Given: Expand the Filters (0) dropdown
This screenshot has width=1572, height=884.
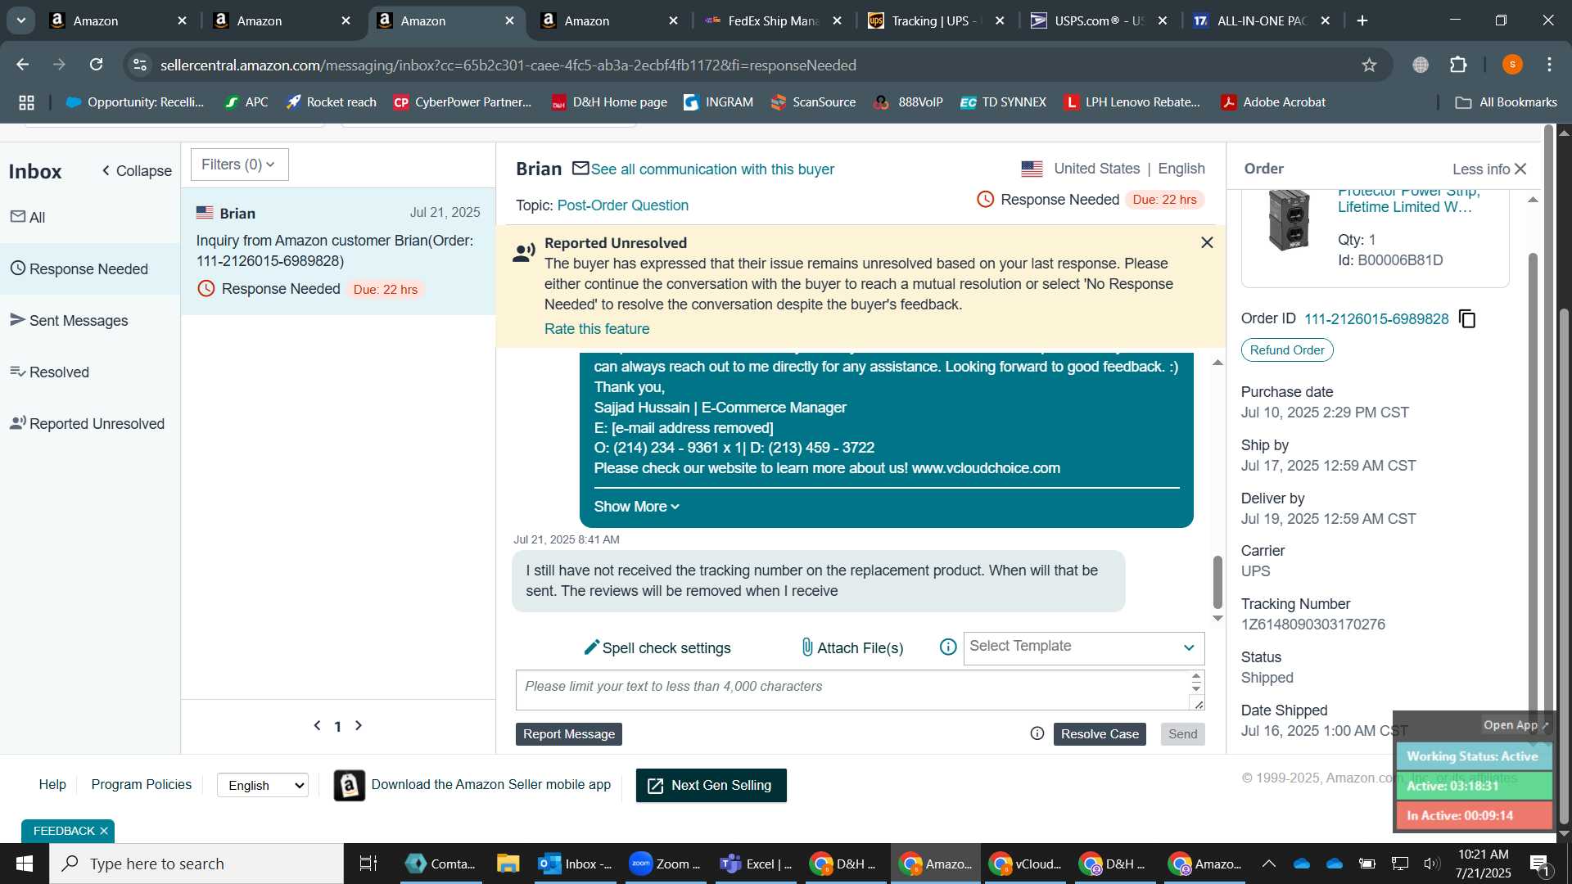Looking at the screenshot, I should pos(239,165).
